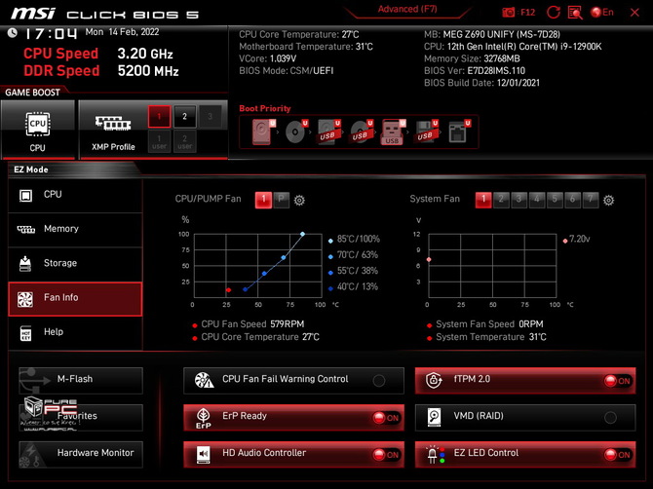Select the USB floppy boot device
Screen dimensions: 653x489
click(x=426, y=132)
